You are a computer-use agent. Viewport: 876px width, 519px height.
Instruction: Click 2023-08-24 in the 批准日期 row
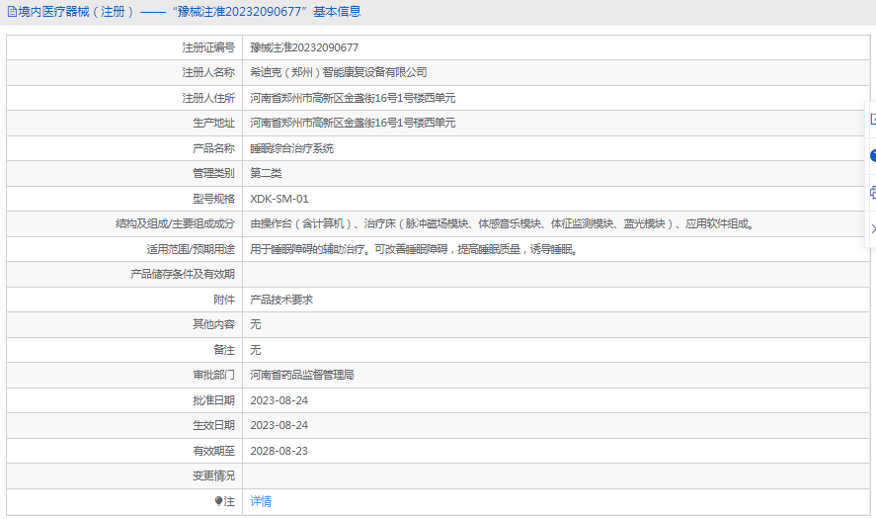[x=279, y=400]
